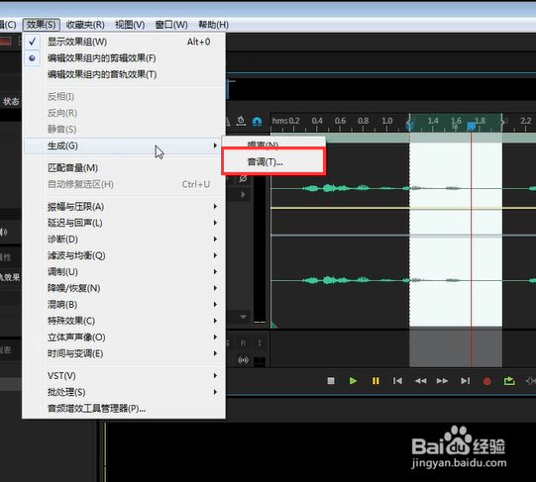Move playhead to next marker button
Viewport: 536px width, 482px height.
pyautogui.click(x=465, y=380)
